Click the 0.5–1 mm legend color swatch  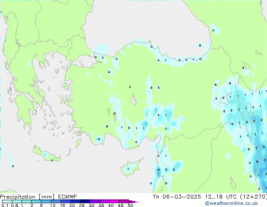point(17,202)
